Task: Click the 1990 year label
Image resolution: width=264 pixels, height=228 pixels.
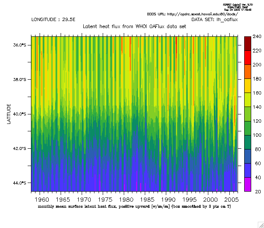Action: [x=168, y=199]
